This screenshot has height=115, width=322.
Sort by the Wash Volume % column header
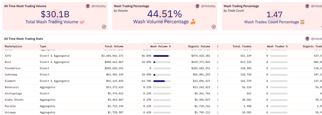pyautogui.click(x=160, y=47)
